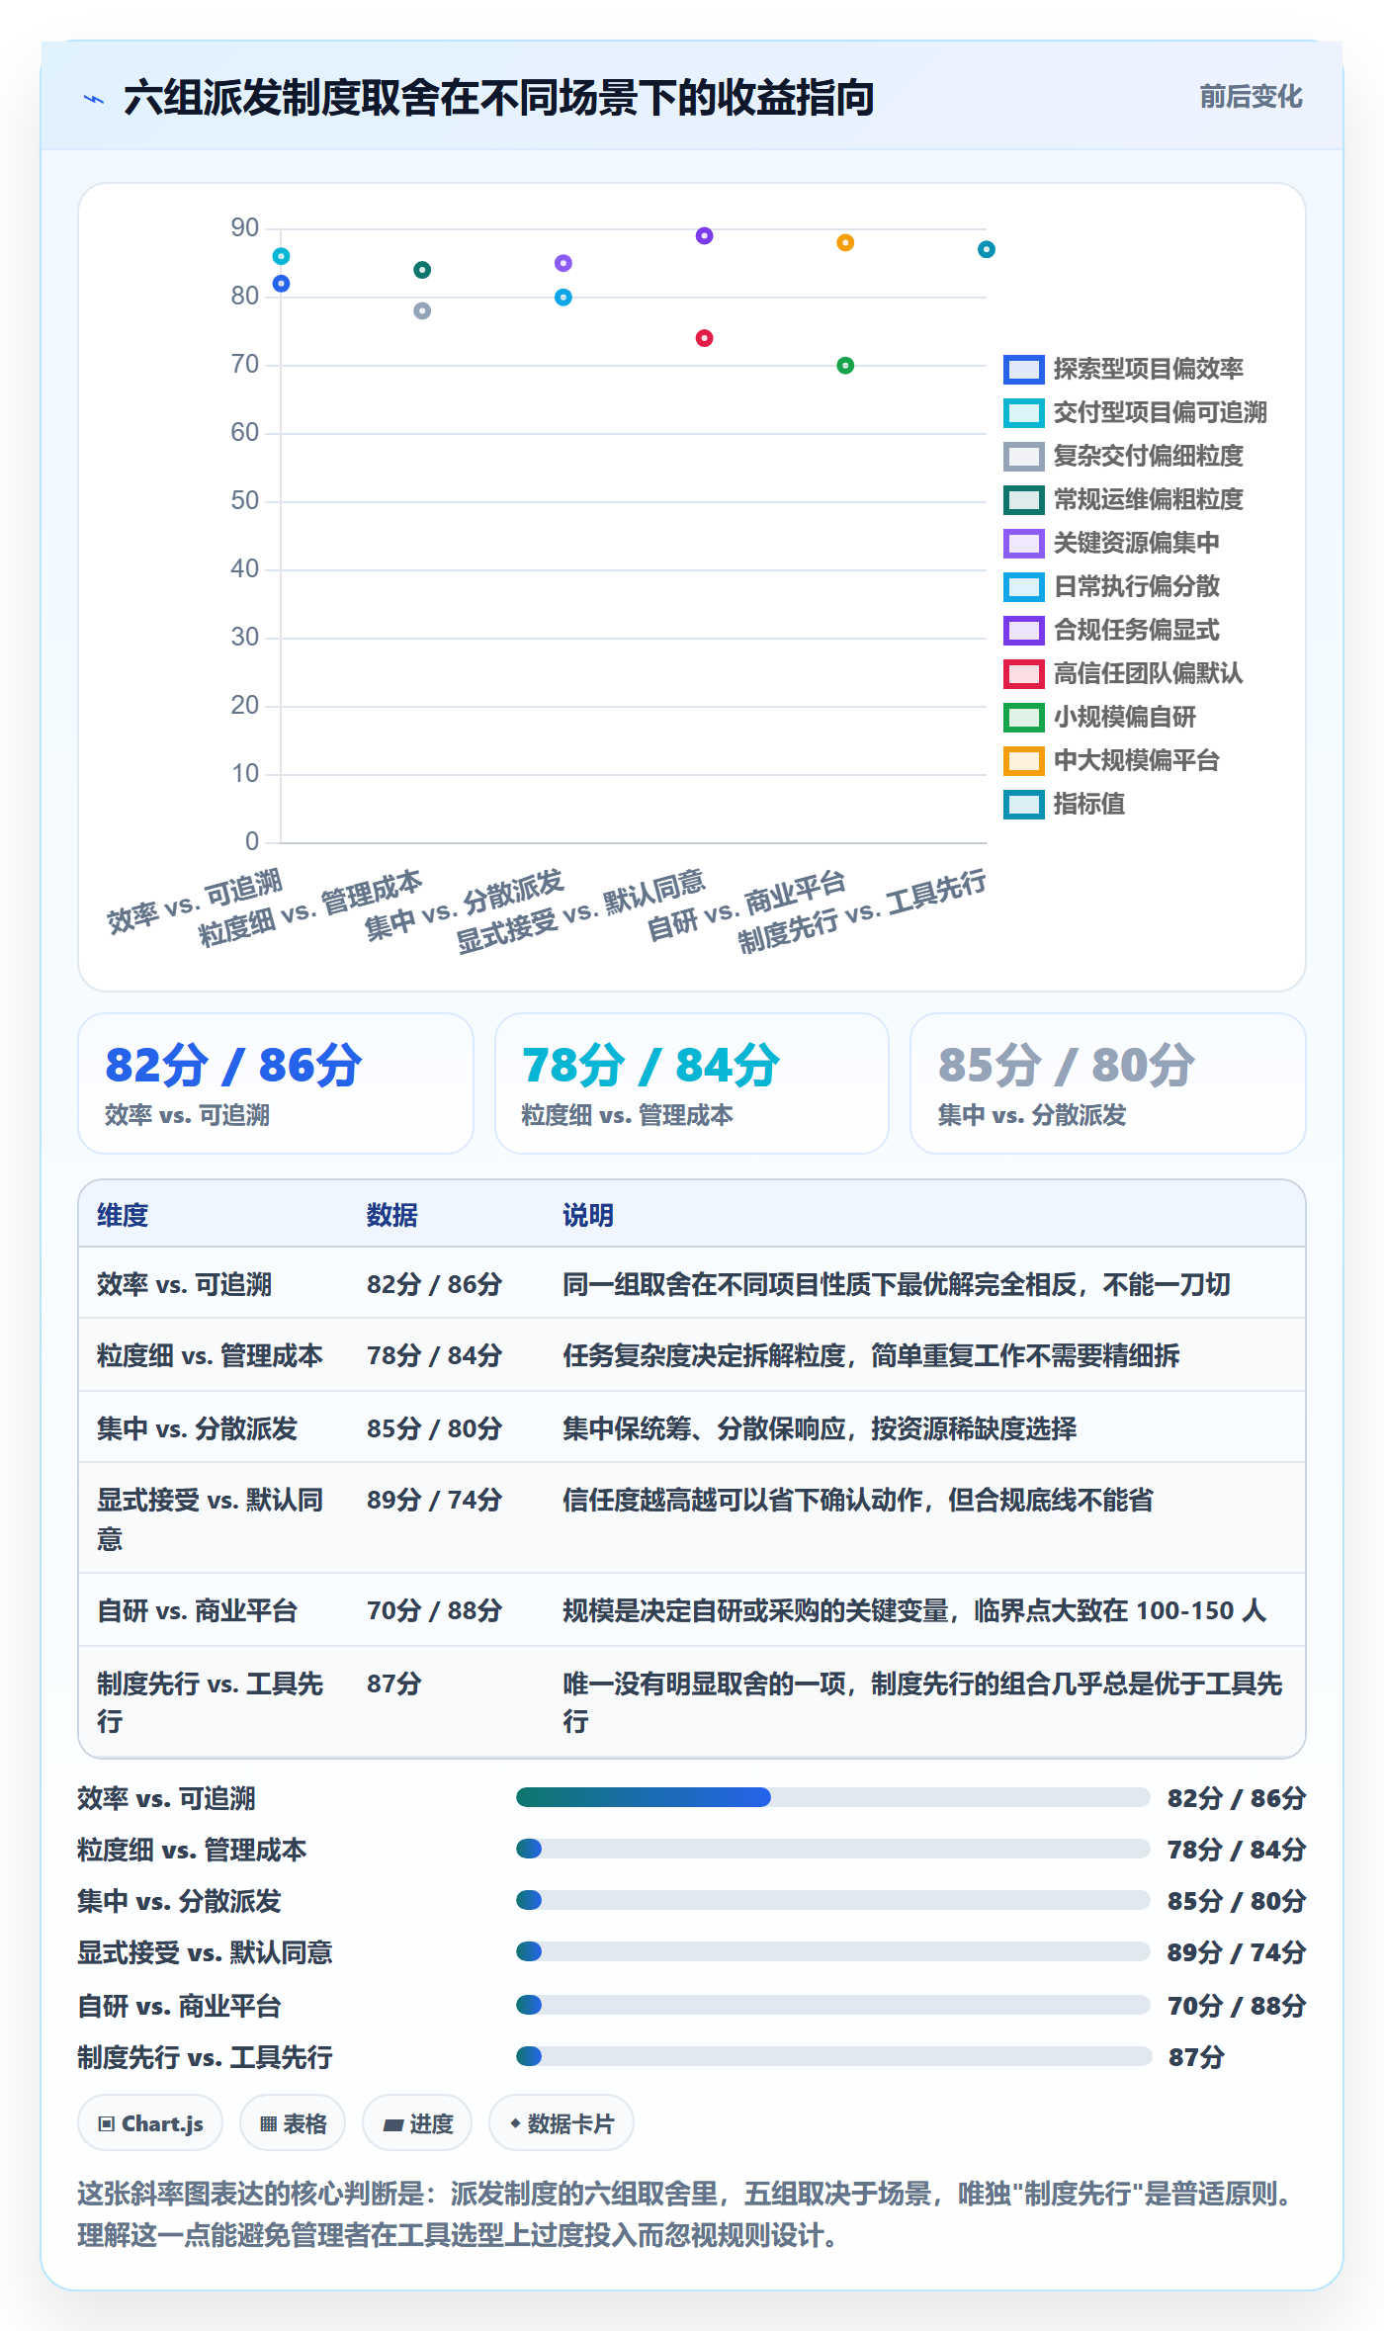Click the 制度先行 vs. 工具先行 axis label
Viewport: 1384px width, 2331px height.
click(x=862, y=912)
